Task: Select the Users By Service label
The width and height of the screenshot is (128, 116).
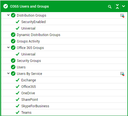Action: tap(29, 74)
